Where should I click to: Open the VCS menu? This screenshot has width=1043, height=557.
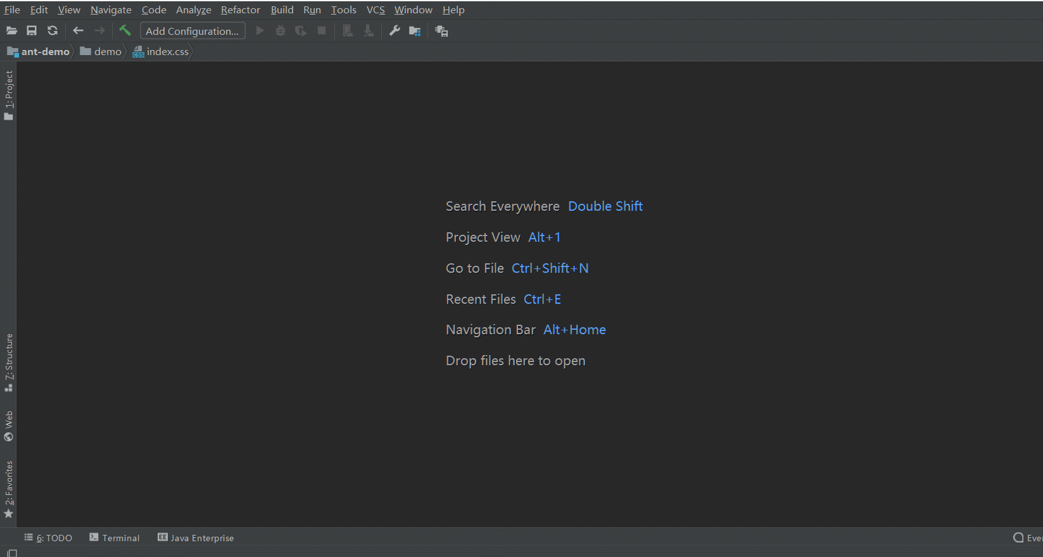[x=376, y=10]
